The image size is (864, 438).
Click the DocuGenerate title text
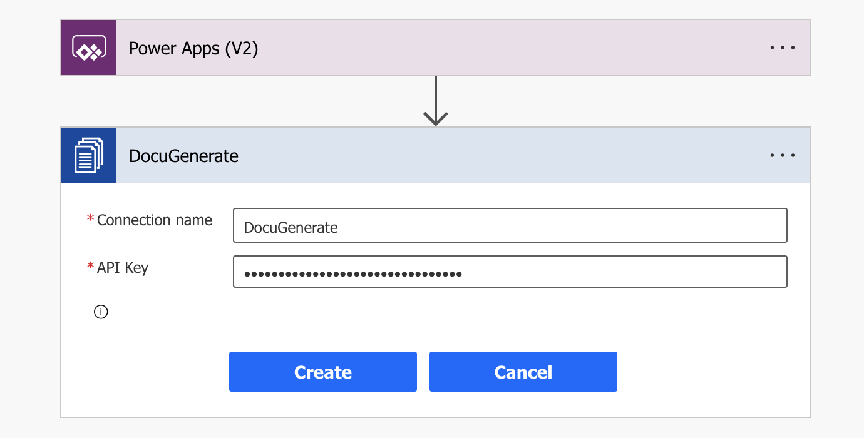[182, 155]
